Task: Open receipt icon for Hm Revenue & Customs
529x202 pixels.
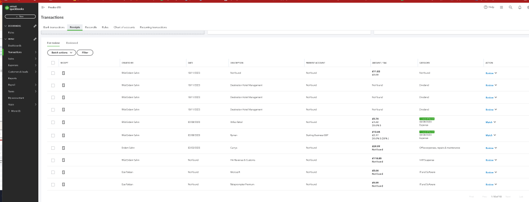Action: (63, 160)
